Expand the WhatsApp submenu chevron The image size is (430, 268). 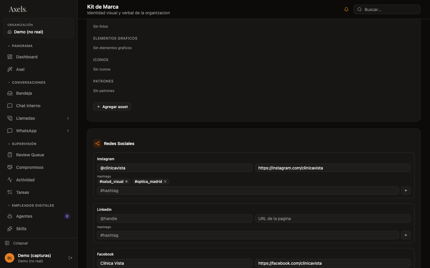pyautogui.click(x=68, y=131)
